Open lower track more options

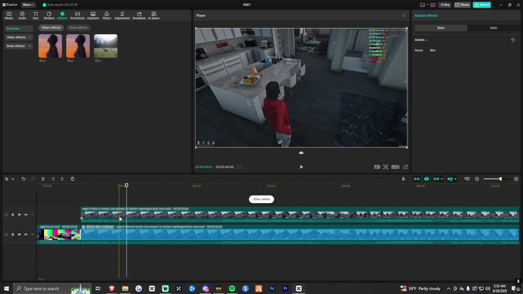tap(32, 234)
